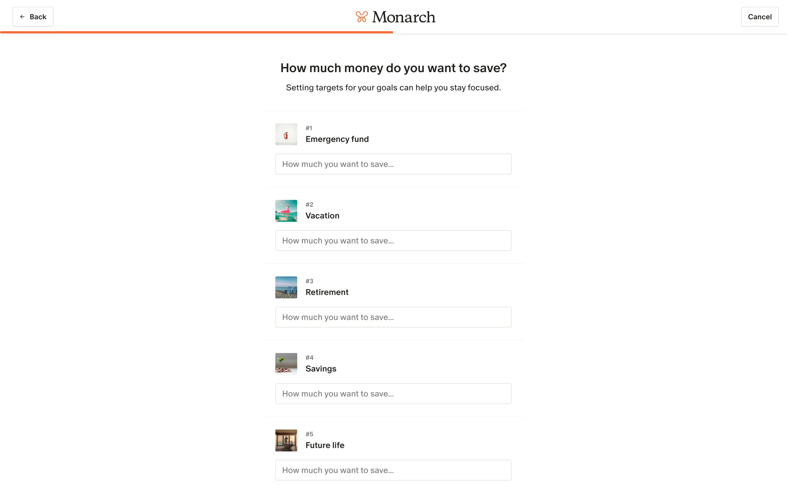Click the Monarch butterfly logo icon
The image size is (787, 492).
(361, 17)
